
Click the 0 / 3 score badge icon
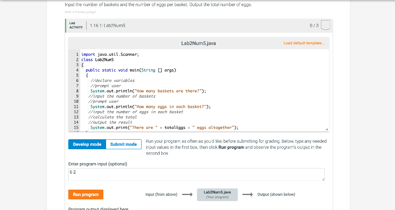pos(325,25)
